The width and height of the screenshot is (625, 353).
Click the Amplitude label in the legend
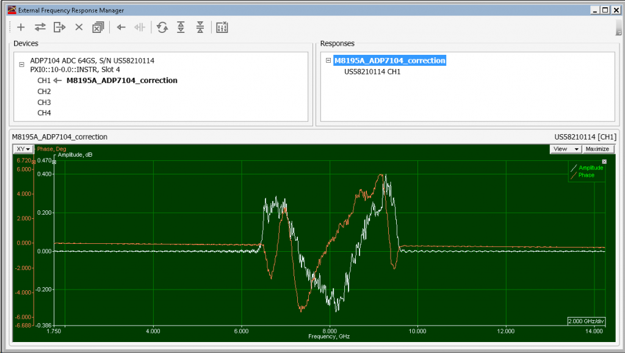(x=591, y=168)
